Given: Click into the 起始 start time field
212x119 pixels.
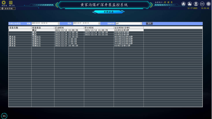Looking at the screenshot, I should [x=45, y=23].
